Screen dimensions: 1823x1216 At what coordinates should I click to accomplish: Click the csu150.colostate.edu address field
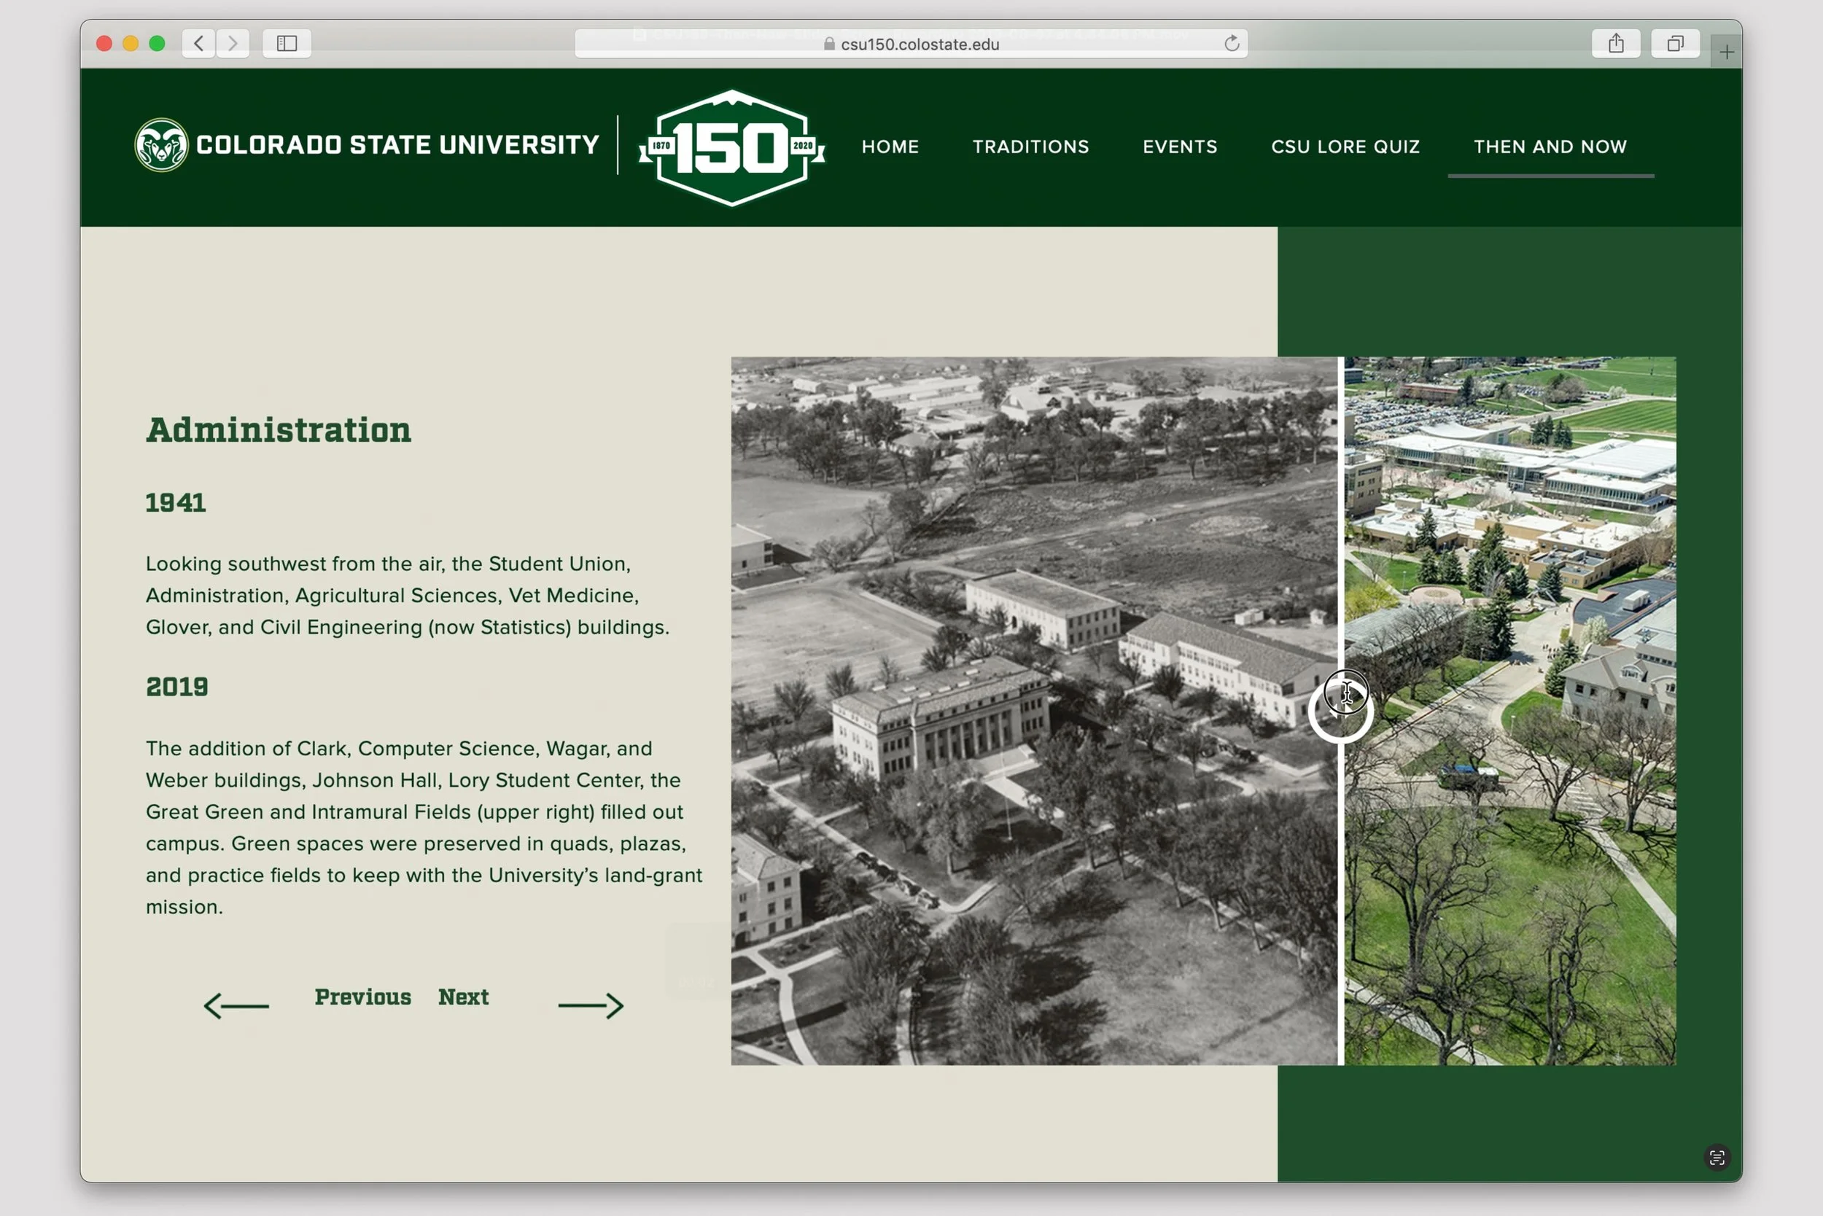point(911,44)
